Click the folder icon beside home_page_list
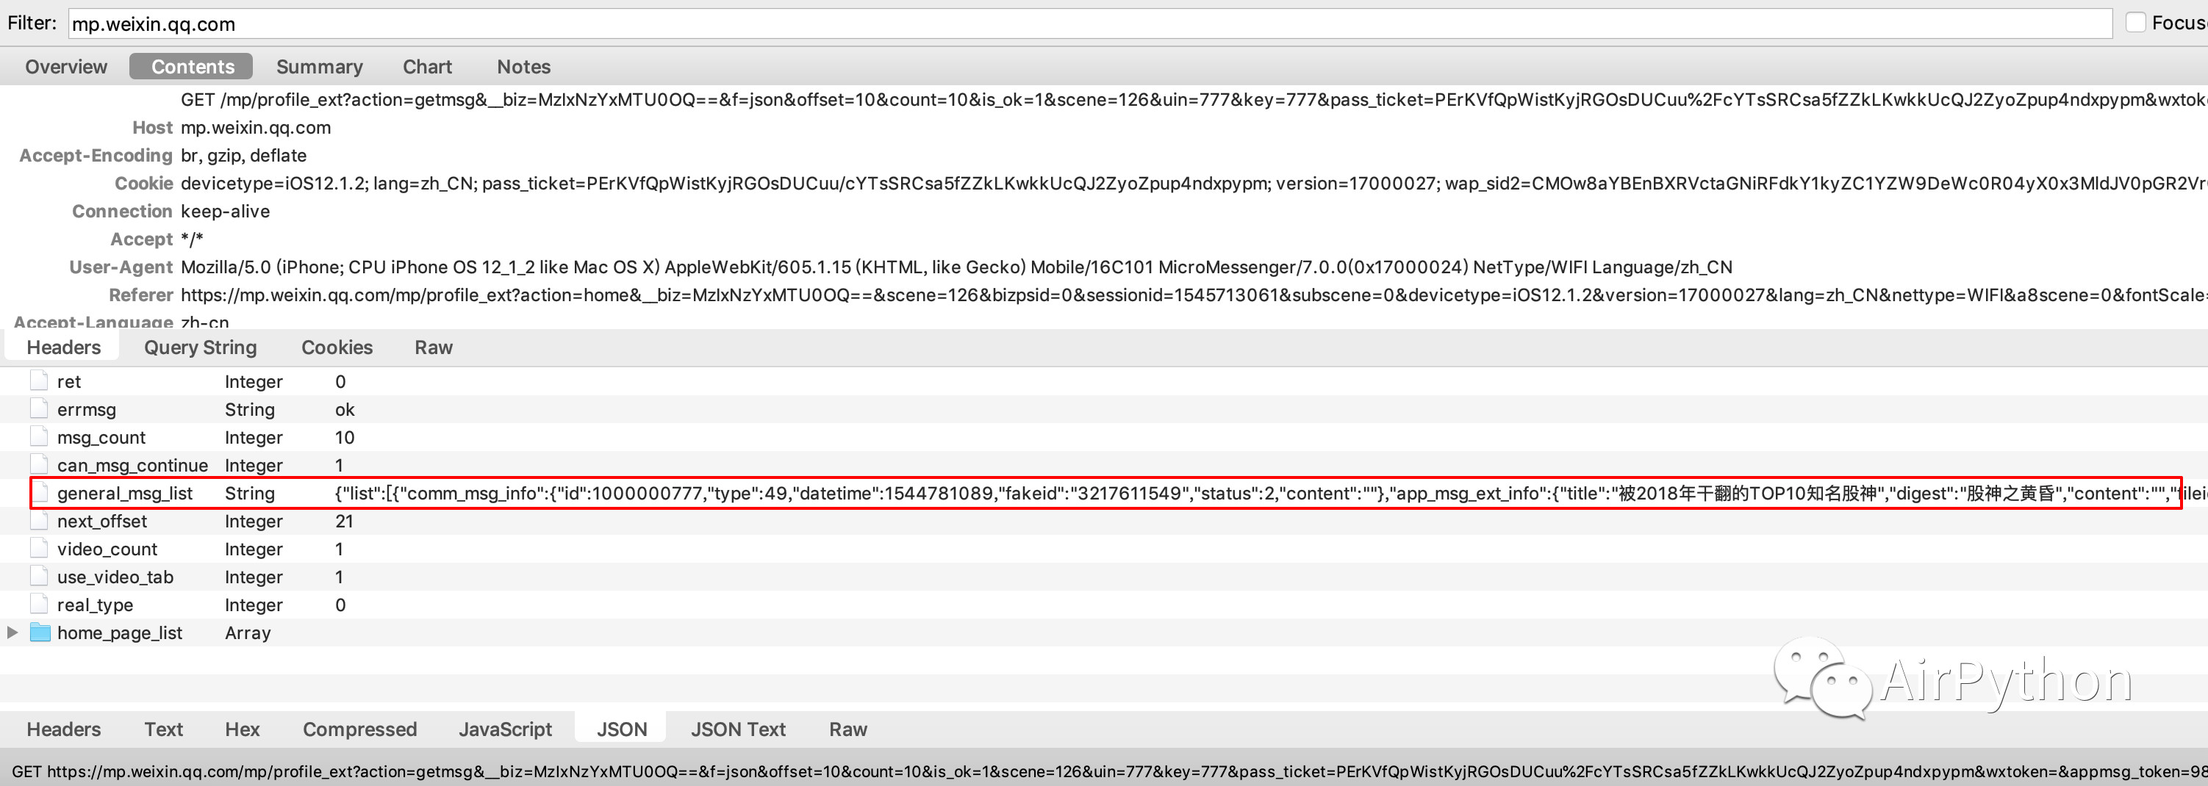The image size is (2208, 786). click(40, 632)
